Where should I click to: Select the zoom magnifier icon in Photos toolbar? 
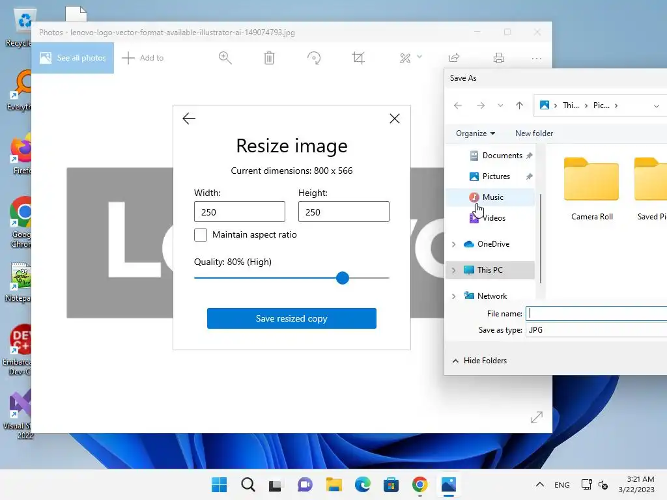tap(225, 58)
